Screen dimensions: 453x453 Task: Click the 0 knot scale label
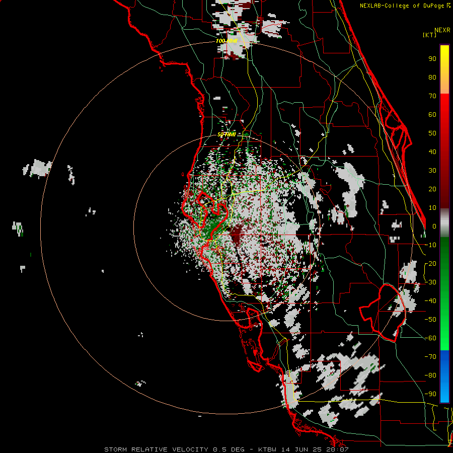tap(434, 226)
